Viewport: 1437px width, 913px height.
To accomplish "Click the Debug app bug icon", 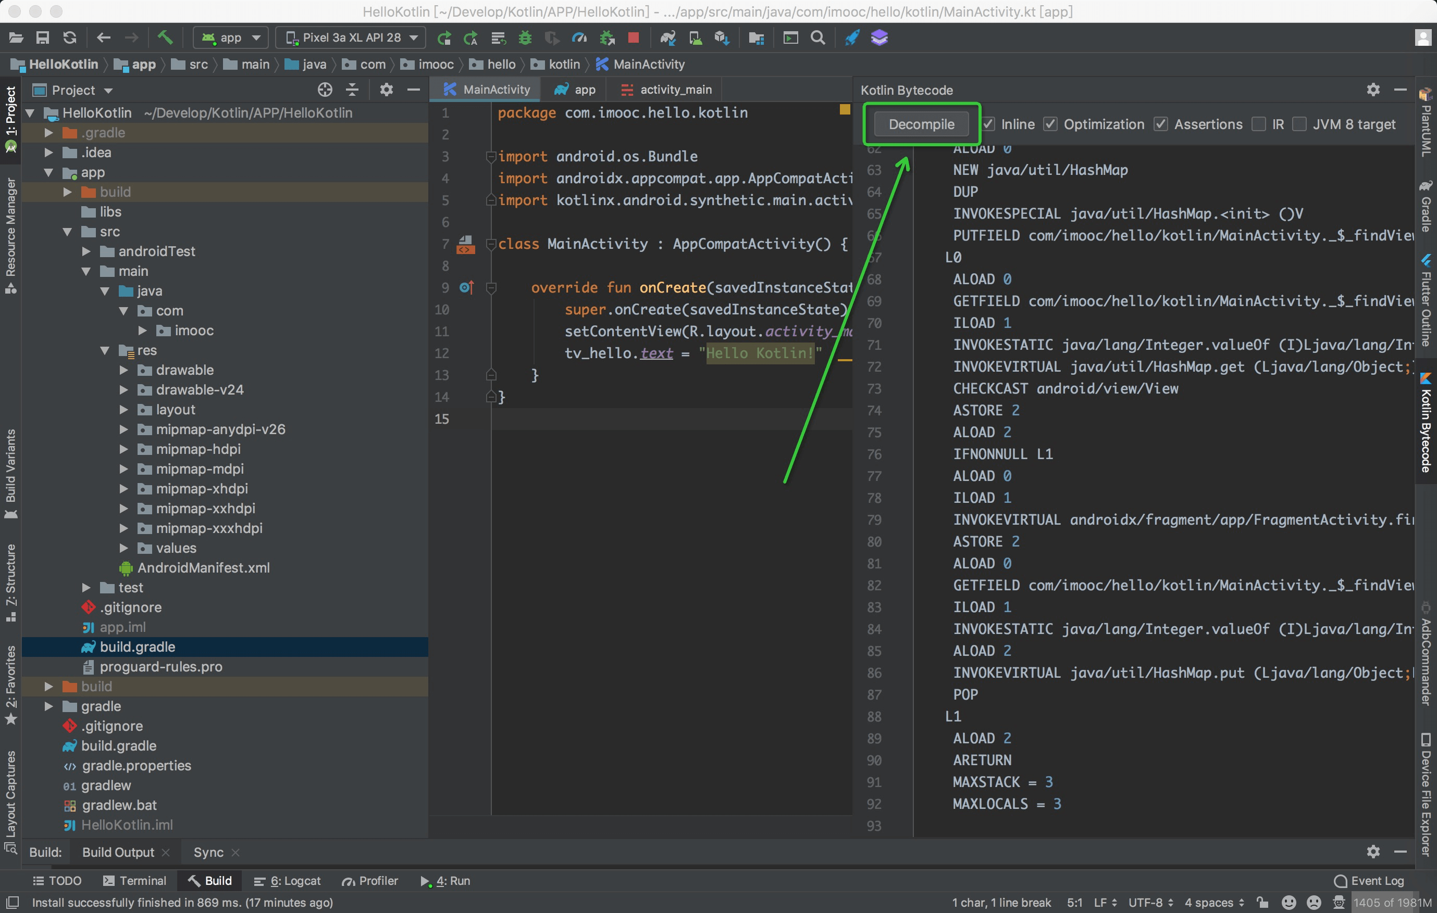I will coord(525,38).
